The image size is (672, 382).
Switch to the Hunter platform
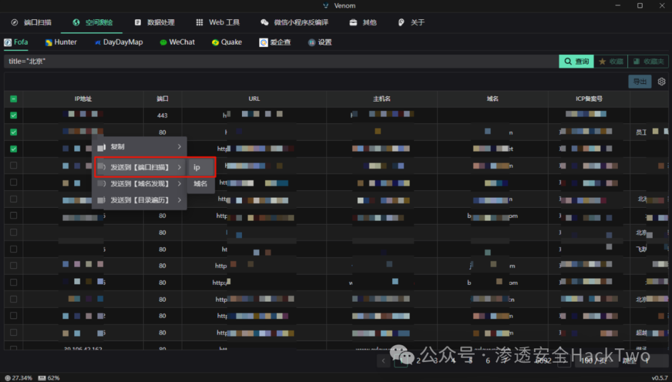pyautogui.click(x=60, y=42)
